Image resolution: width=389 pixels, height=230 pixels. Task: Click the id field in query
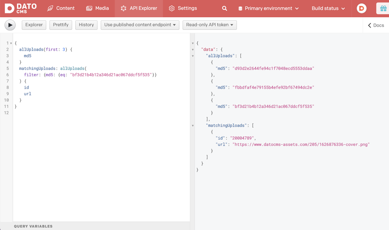[26, 87]
